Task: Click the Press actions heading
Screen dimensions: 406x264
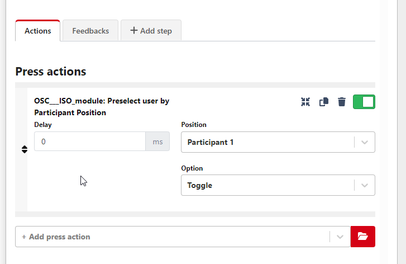Action: [51, 72]
